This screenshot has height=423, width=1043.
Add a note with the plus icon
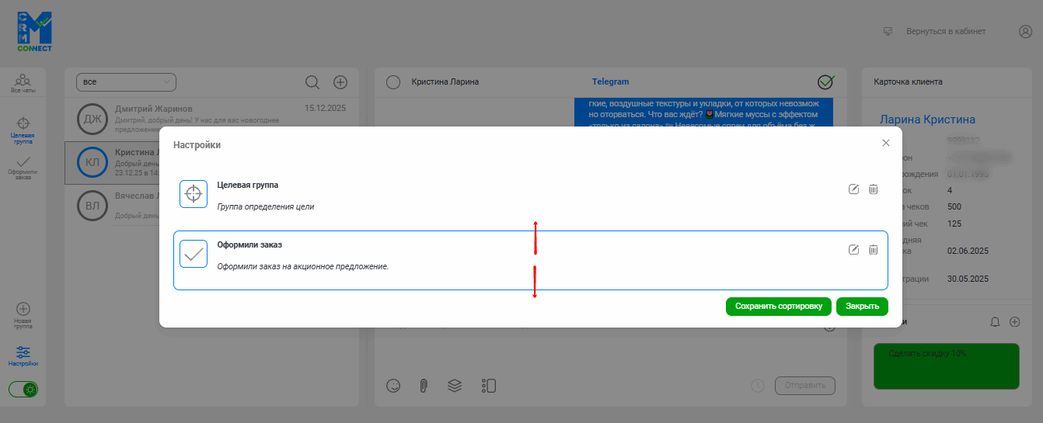click(x=1014, y=321)
